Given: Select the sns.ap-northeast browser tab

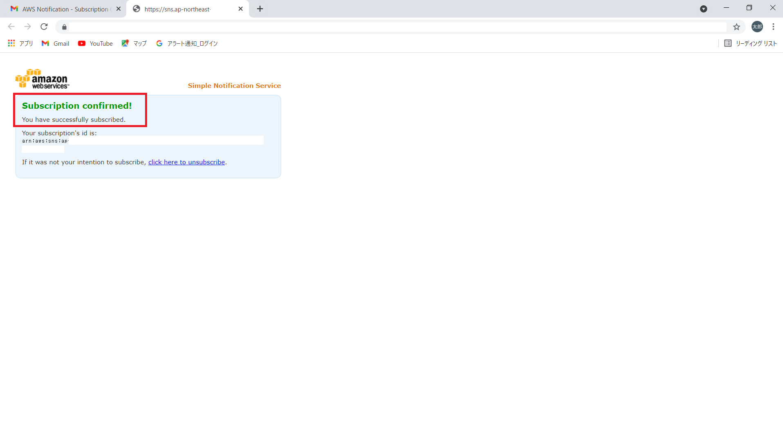Looking at the screenshot, I should pos(188,9).
